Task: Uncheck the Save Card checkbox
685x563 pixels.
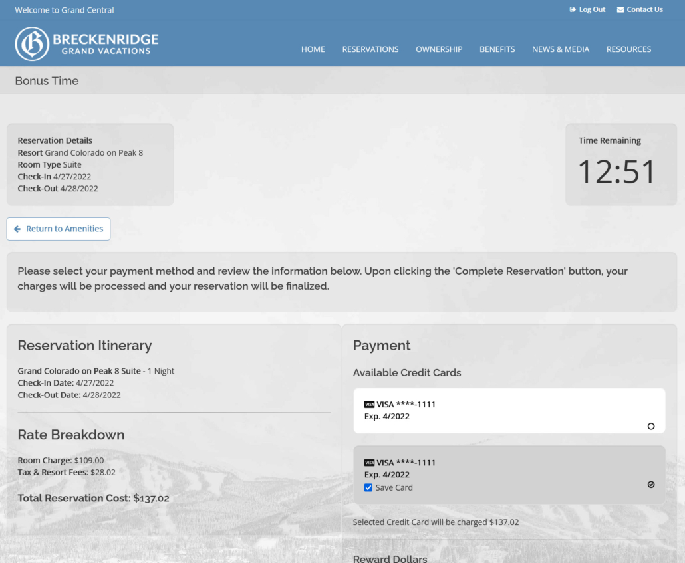Action: (x=368, y=487)
